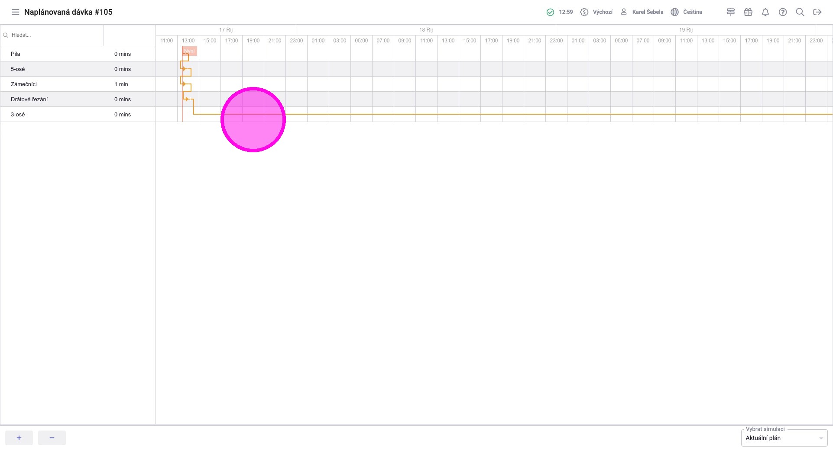The image size is (833, 450).
Task: Select the 3-osé row
Action: (78, 114)
